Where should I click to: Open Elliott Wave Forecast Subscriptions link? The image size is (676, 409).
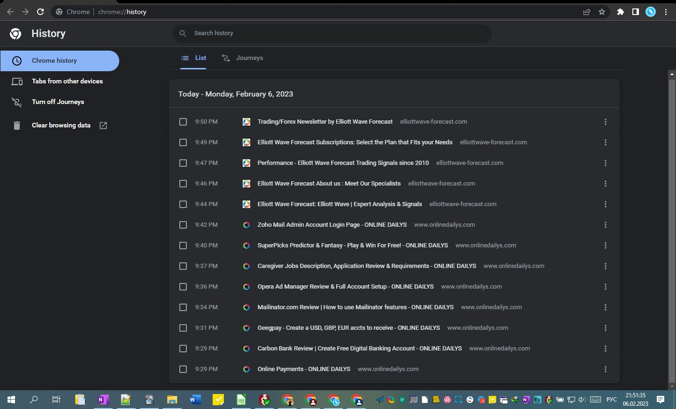355,142
